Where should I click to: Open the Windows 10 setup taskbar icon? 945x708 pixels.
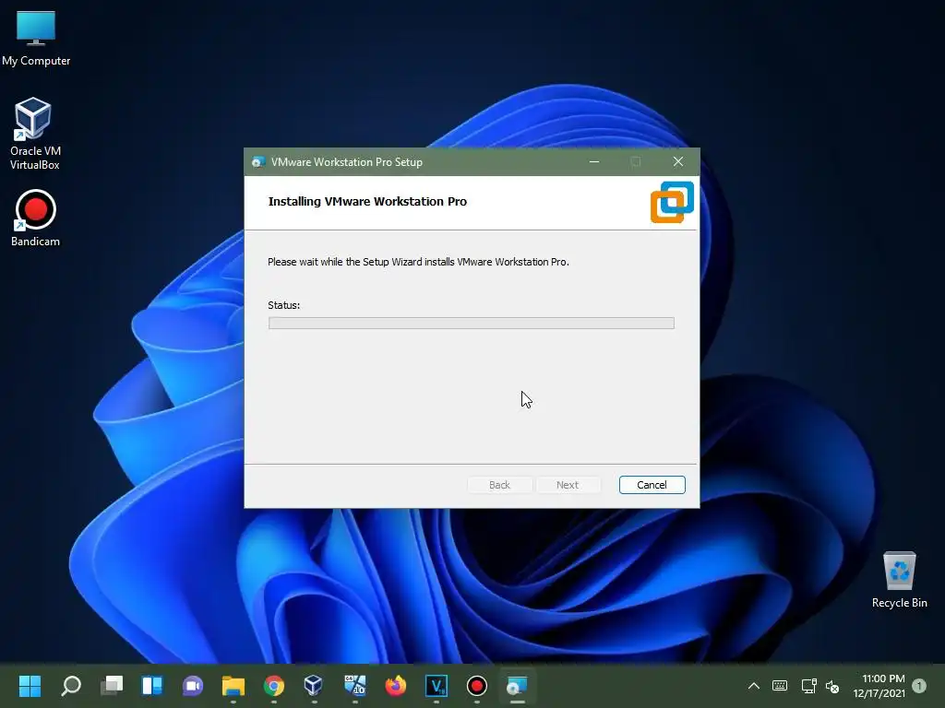(355, 686)
